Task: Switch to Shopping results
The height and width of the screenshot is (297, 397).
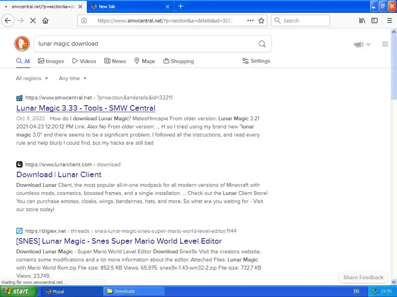Action: pos(178,61)
